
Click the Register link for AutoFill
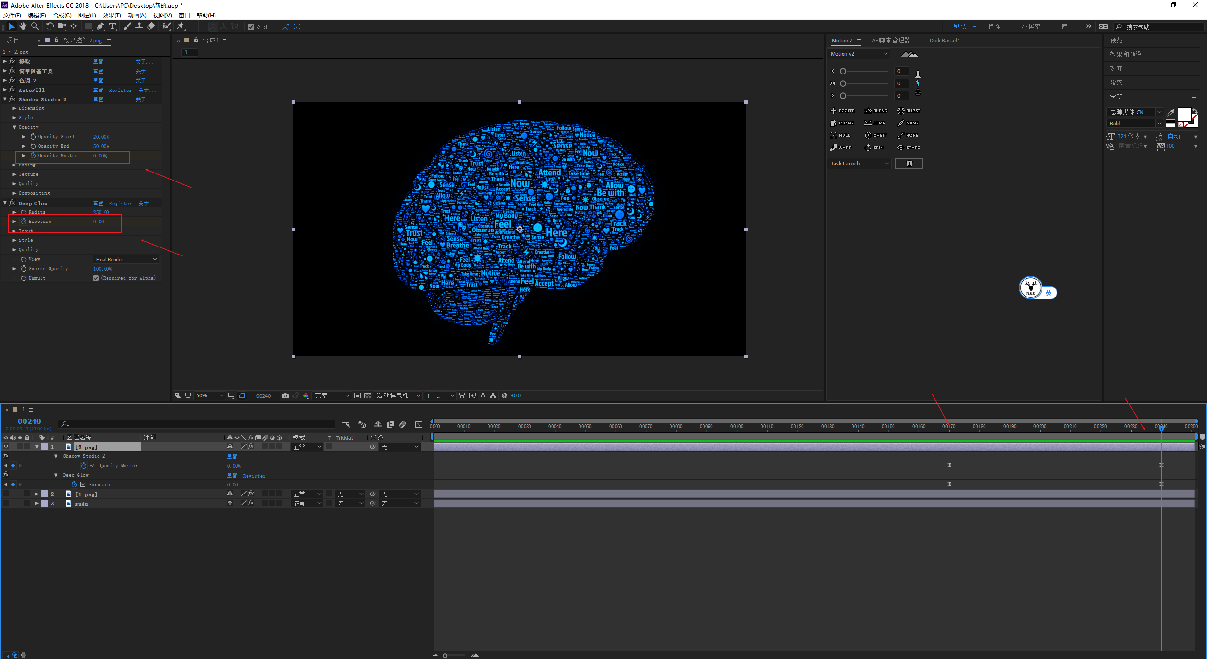point(120,90)
